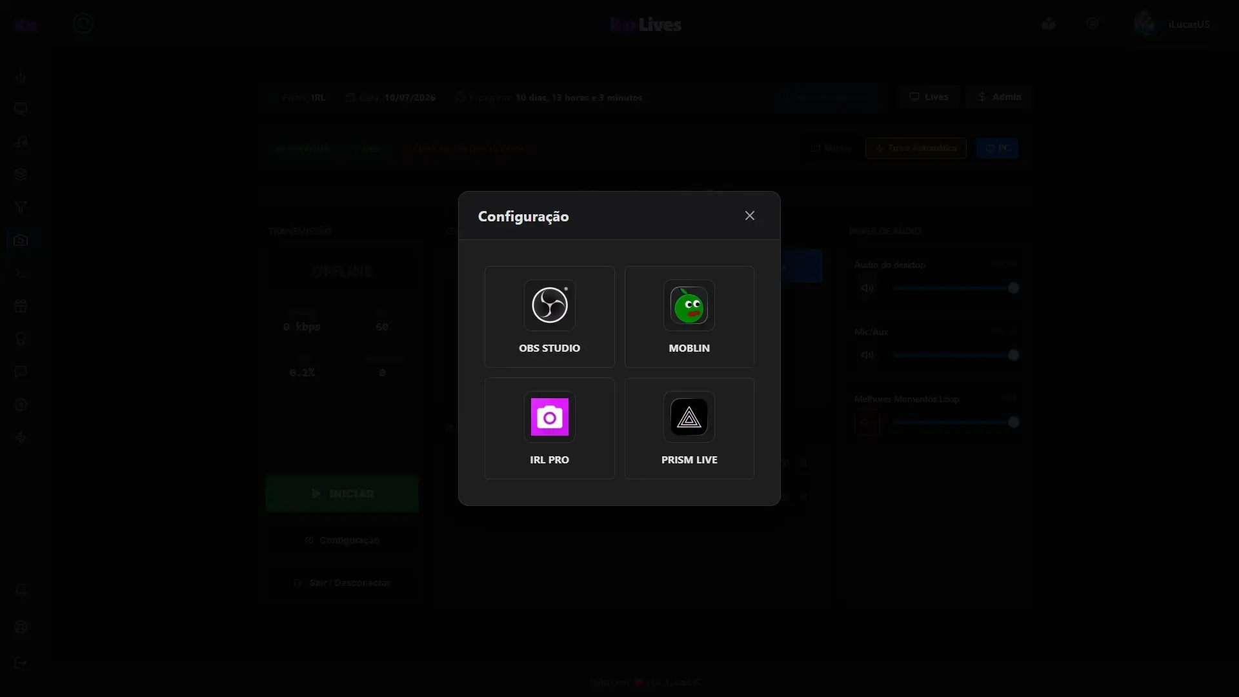Select the Moblin app option

pos(689,317)
